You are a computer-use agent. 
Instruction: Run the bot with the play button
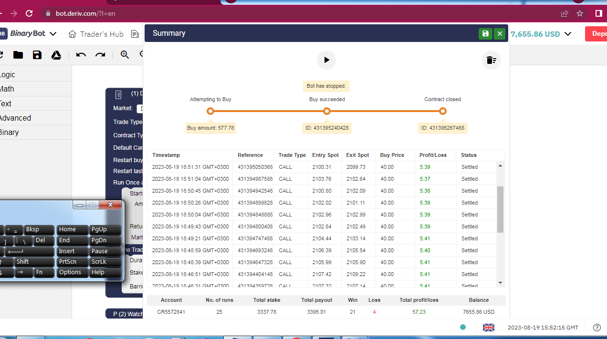point(326,60)
